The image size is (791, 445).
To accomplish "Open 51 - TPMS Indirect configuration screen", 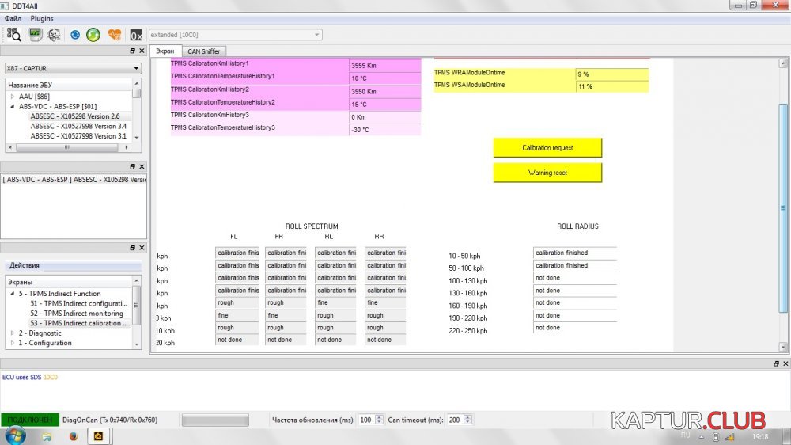I will point(78,303).
